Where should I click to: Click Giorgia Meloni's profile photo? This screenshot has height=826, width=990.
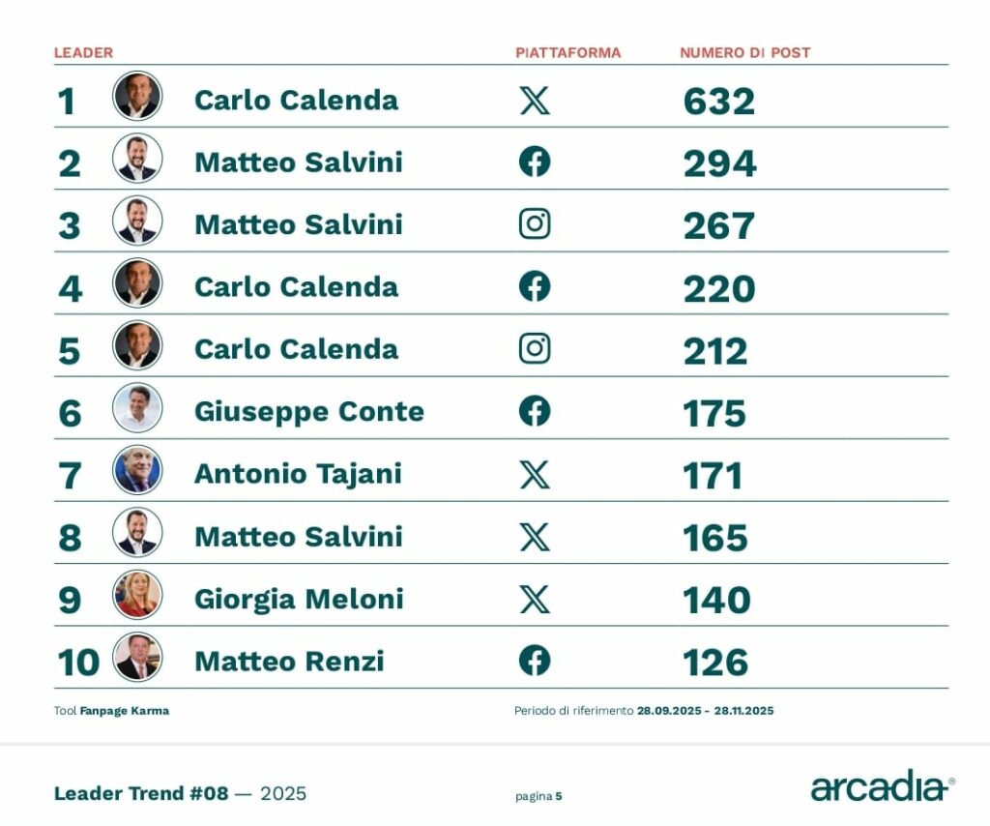click(137, 595)
